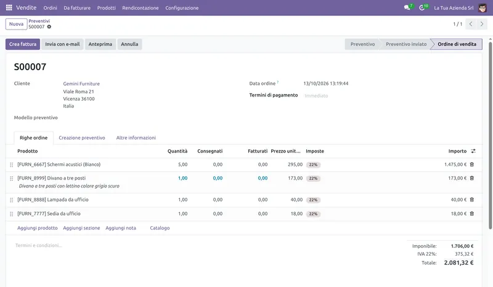Click the 22% tax tag on Sedia row

point(313,214)
